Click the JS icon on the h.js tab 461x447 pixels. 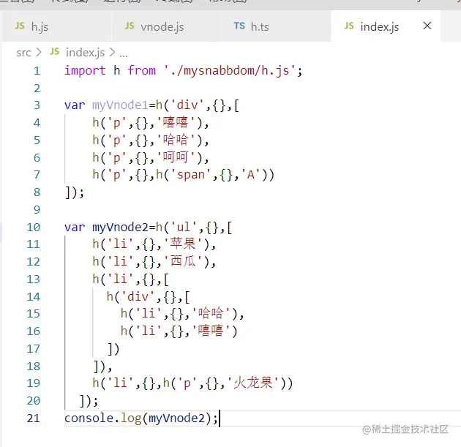click(20, 26)
